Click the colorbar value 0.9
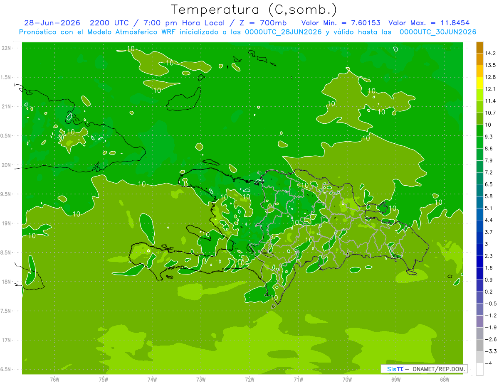Image resolution: width=499 pixels, height=385 pixels. pos(489,280)
